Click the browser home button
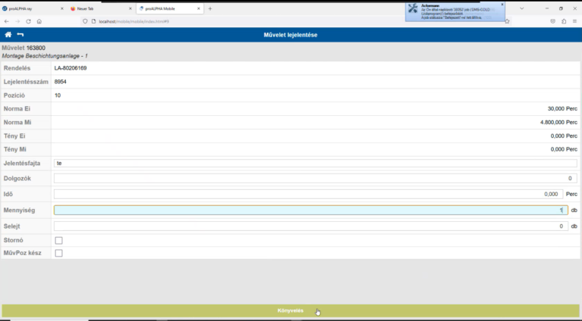This screenshot has height=321, width=582. (x=39, y=21)
